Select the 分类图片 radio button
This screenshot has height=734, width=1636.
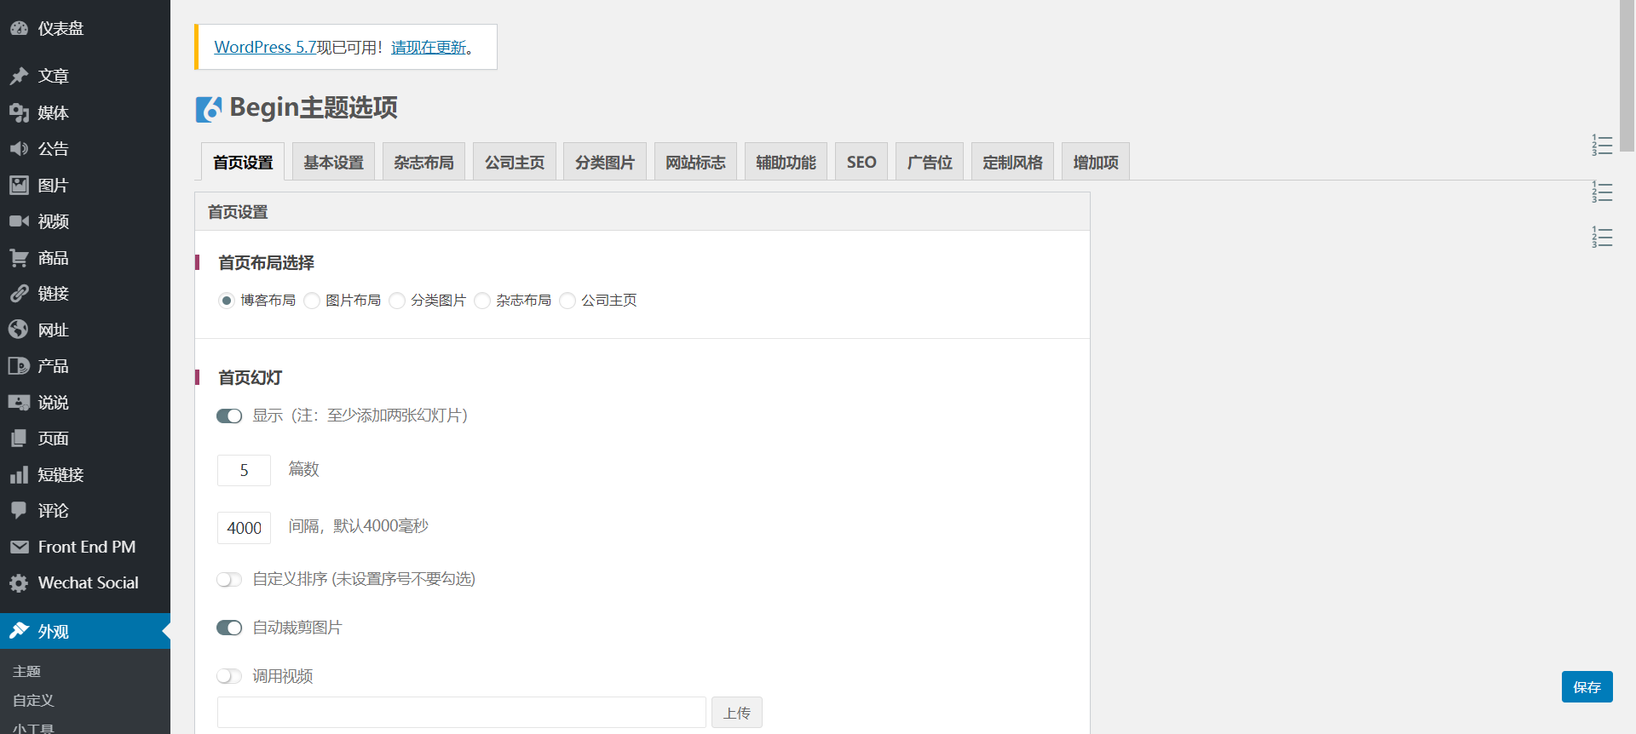click(397, 301)
